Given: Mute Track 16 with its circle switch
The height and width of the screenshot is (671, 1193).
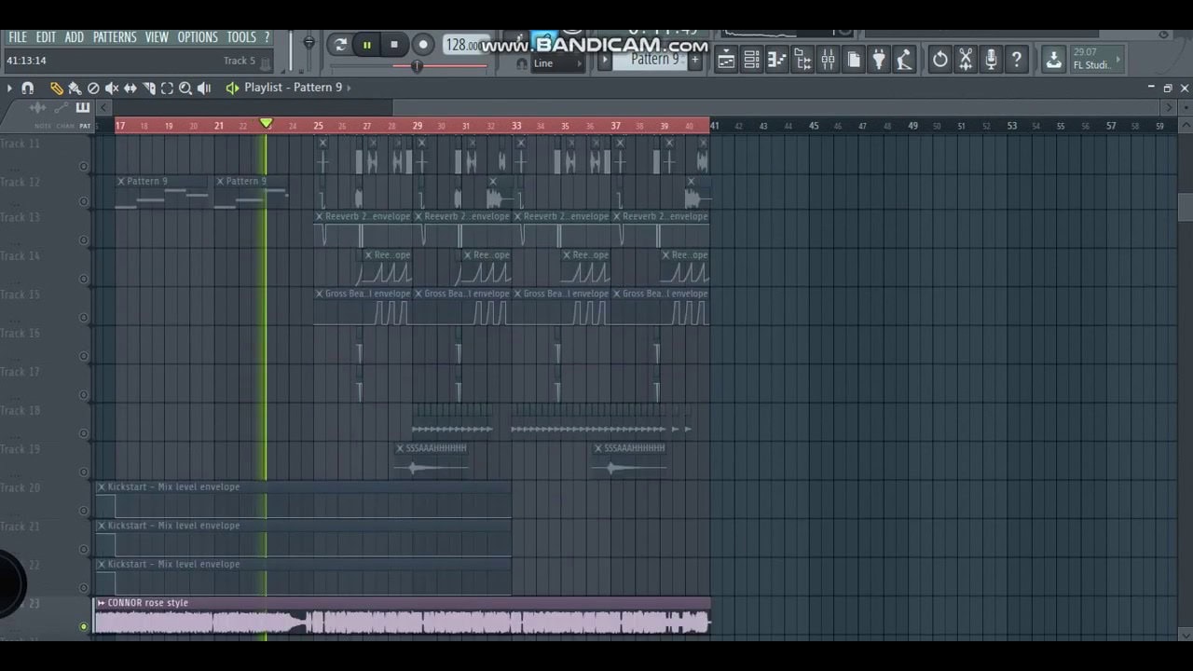Looking at the screenshot, I should pyautogui.click(x=84, y=356).
